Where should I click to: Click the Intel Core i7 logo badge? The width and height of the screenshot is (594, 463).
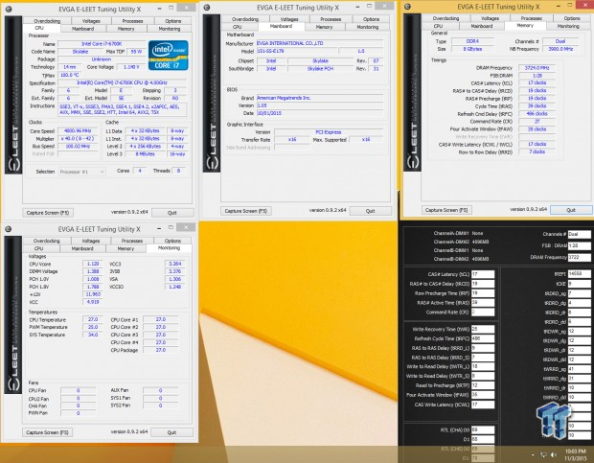coord(169,55)
